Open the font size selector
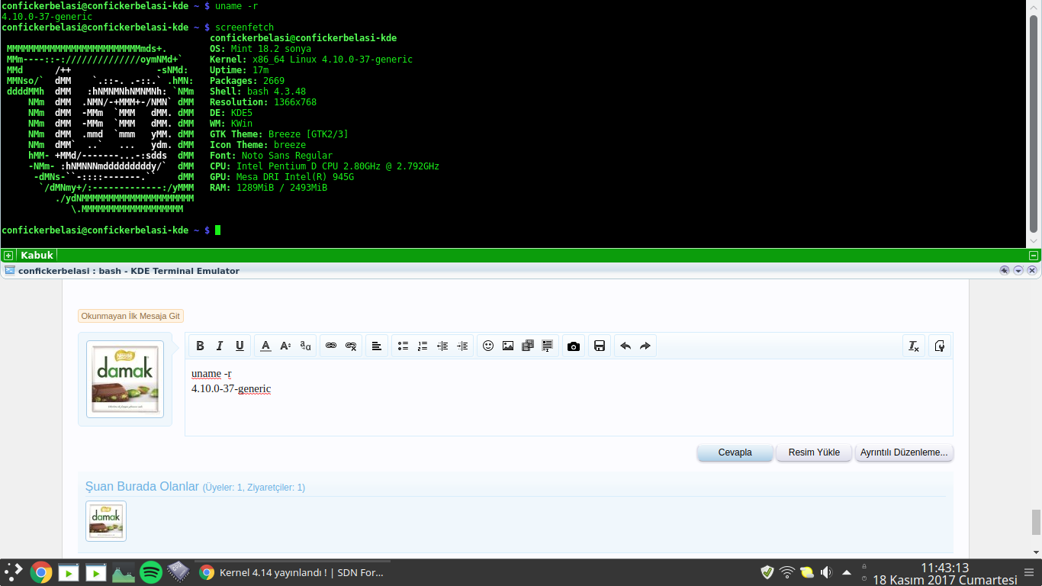The width and height of the screenshot is (1042, 586). point(285,346)
